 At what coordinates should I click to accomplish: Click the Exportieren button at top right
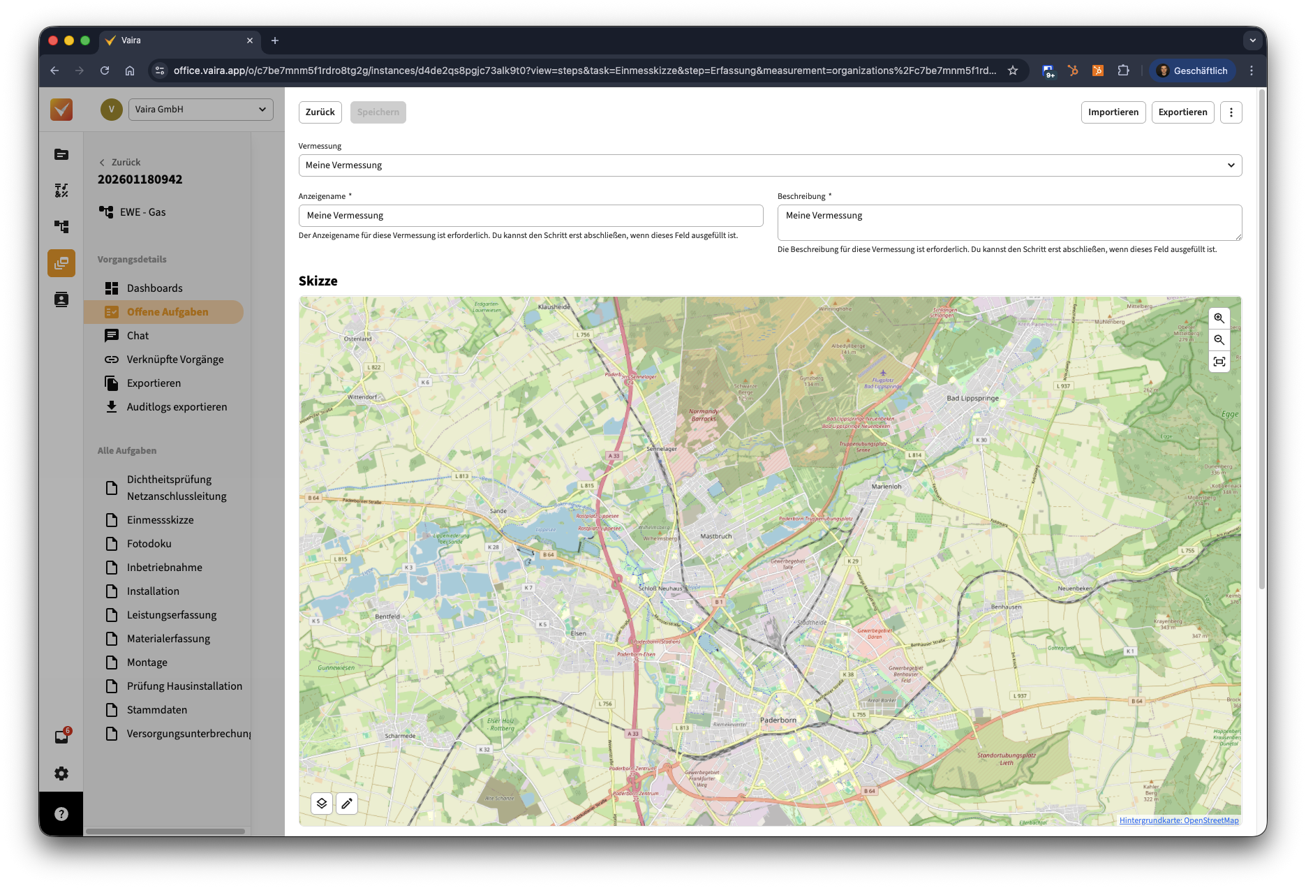1182,112
